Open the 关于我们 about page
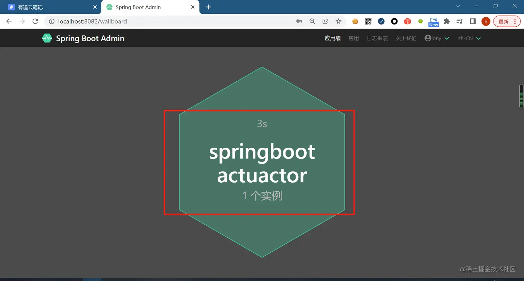The height and width of the screenshot is (281, 524). point(406,38)
